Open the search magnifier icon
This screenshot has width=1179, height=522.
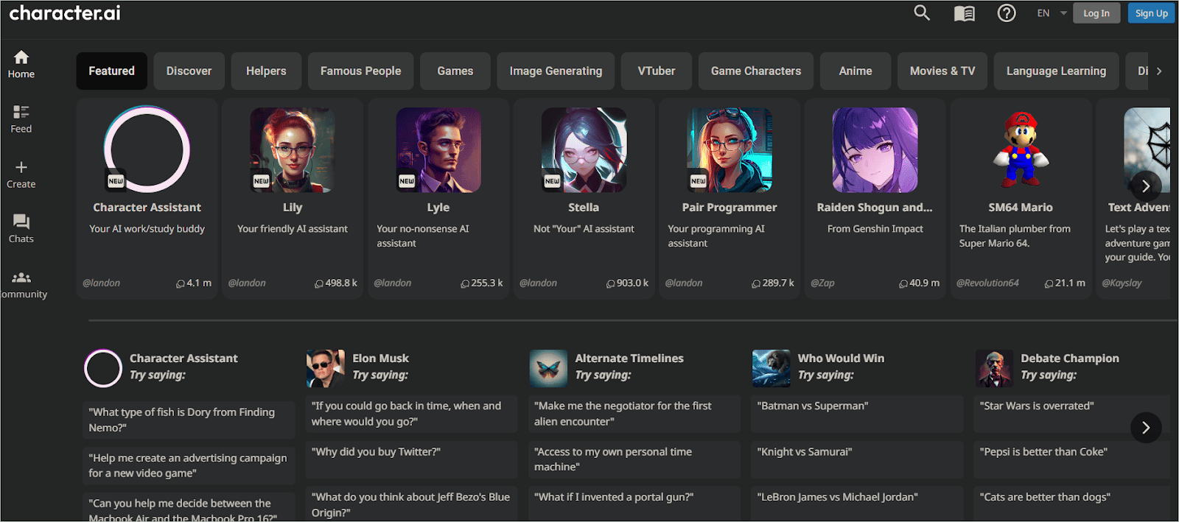(x=922, y=13)
